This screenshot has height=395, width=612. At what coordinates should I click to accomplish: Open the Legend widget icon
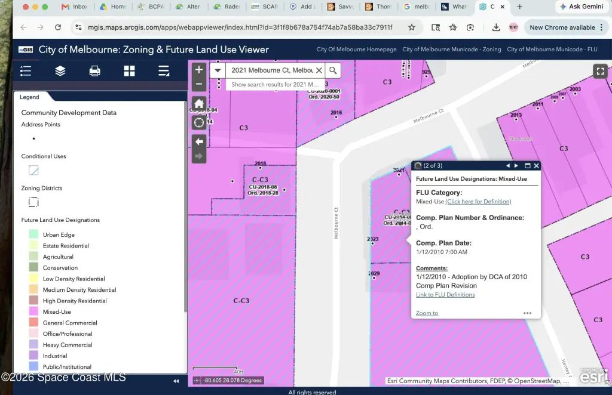(x=26, y=71)
